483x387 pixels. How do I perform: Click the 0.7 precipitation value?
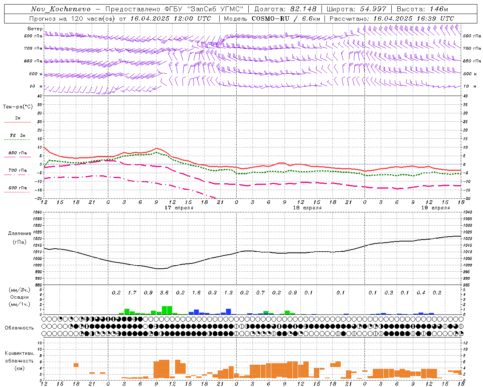click(x=260, y=293)
